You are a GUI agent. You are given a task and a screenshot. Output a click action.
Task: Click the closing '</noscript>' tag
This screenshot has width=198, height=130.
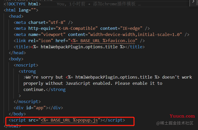(x=27, y=102)
